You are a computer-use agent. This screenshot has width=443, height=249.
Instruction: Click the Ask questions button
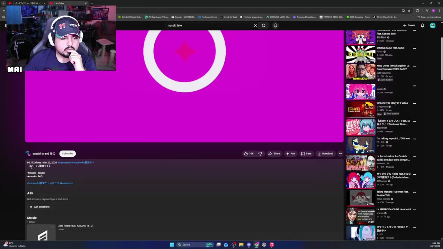(x=39, y=207)
